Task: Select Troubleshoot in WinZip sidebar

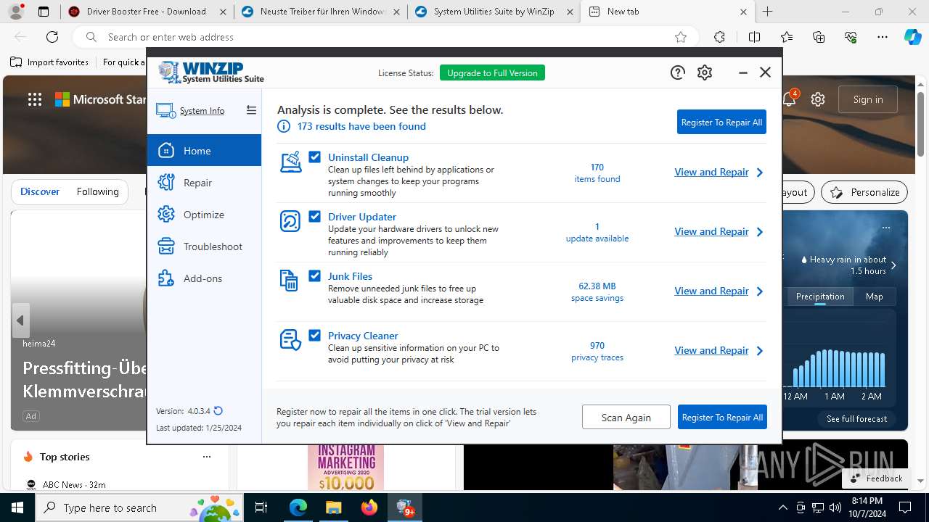Action: [204, 246]
